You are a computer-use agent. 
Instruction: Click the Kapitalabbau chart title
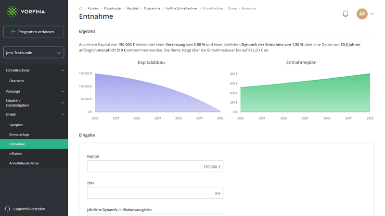pyautogui.click(x=151, y=62)
